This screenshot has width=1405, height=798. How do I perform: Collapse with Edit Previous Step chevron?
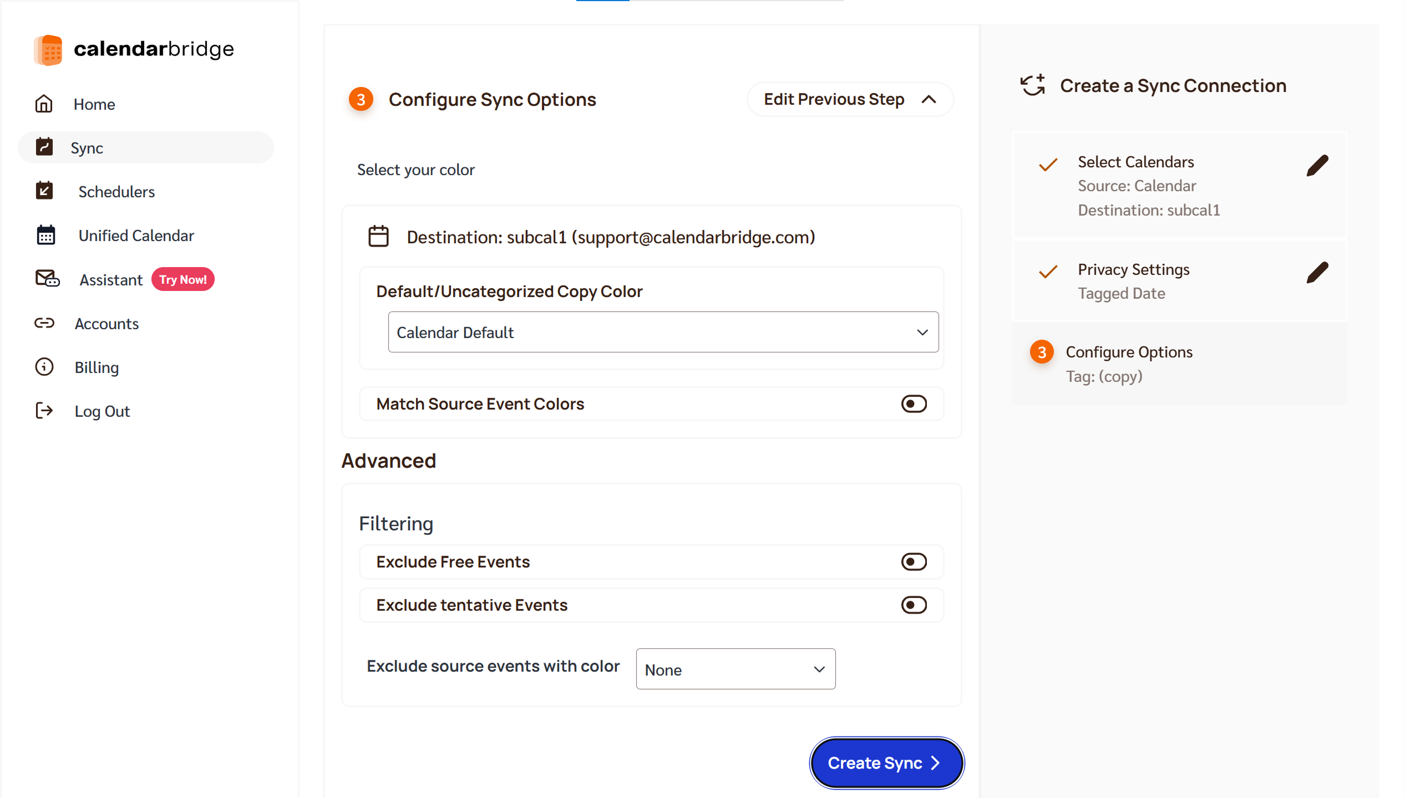pyautogui.click(x=929, y=99)
